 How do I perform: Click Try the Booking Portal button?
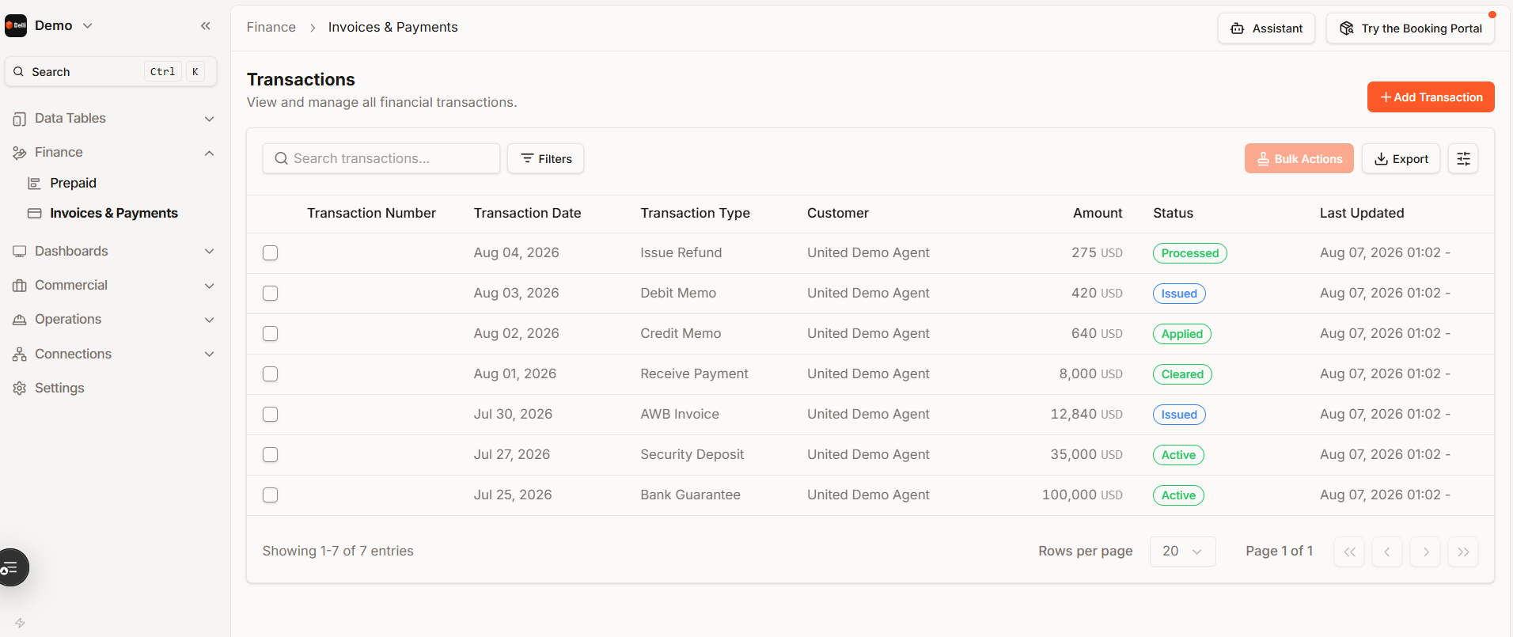point(1410,28)
